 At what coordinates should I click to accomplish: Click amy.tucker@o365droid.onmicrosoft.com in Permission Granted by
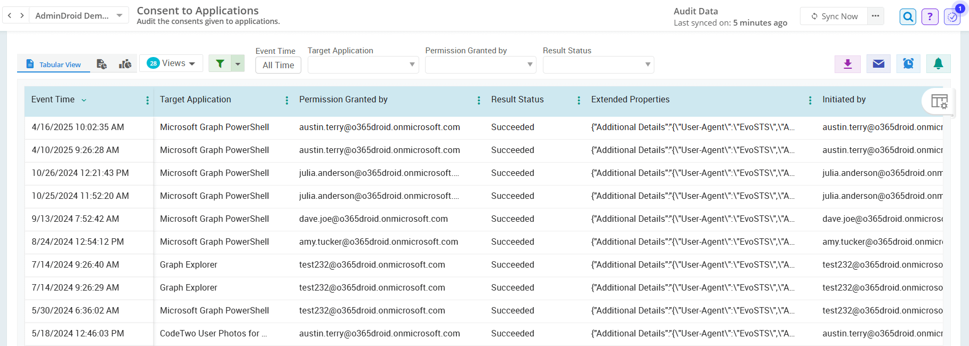point(379,242)
